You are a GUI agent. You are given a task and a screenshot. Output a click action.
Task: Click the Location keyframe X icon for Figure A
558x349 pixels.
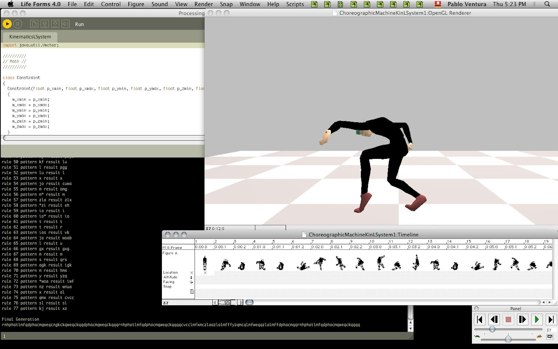191,273
